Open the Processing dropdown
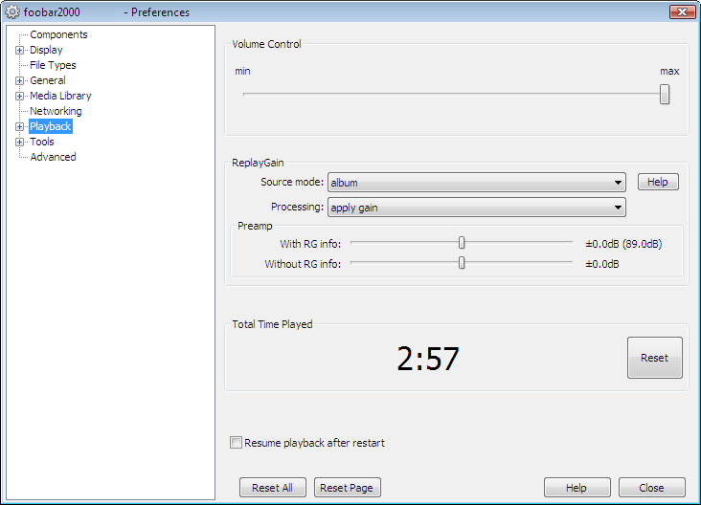701x505 pixels. (x=476, y=208)
